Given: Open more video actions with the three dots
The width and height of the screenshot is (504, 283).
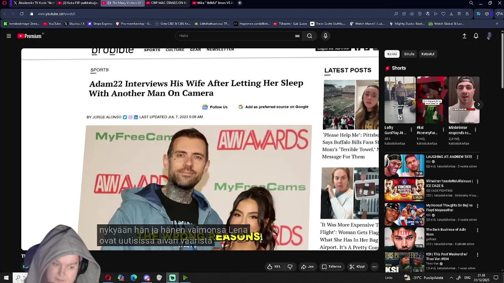Looking at the screenshot, I should [374, 266].
